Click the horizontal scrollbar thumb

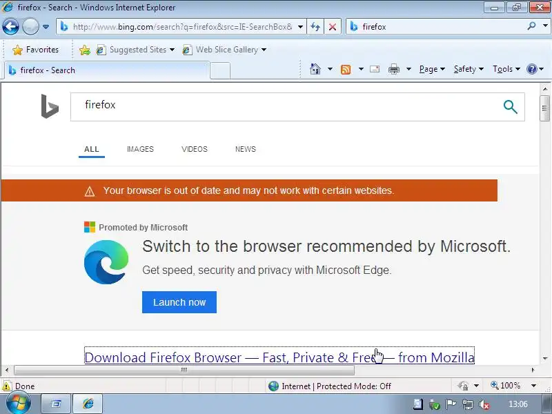pyautogui.click(x=184, y=370)
